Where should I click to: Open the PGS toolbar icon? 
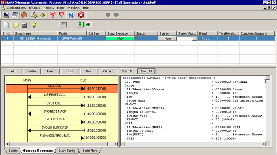coord(62,15)
